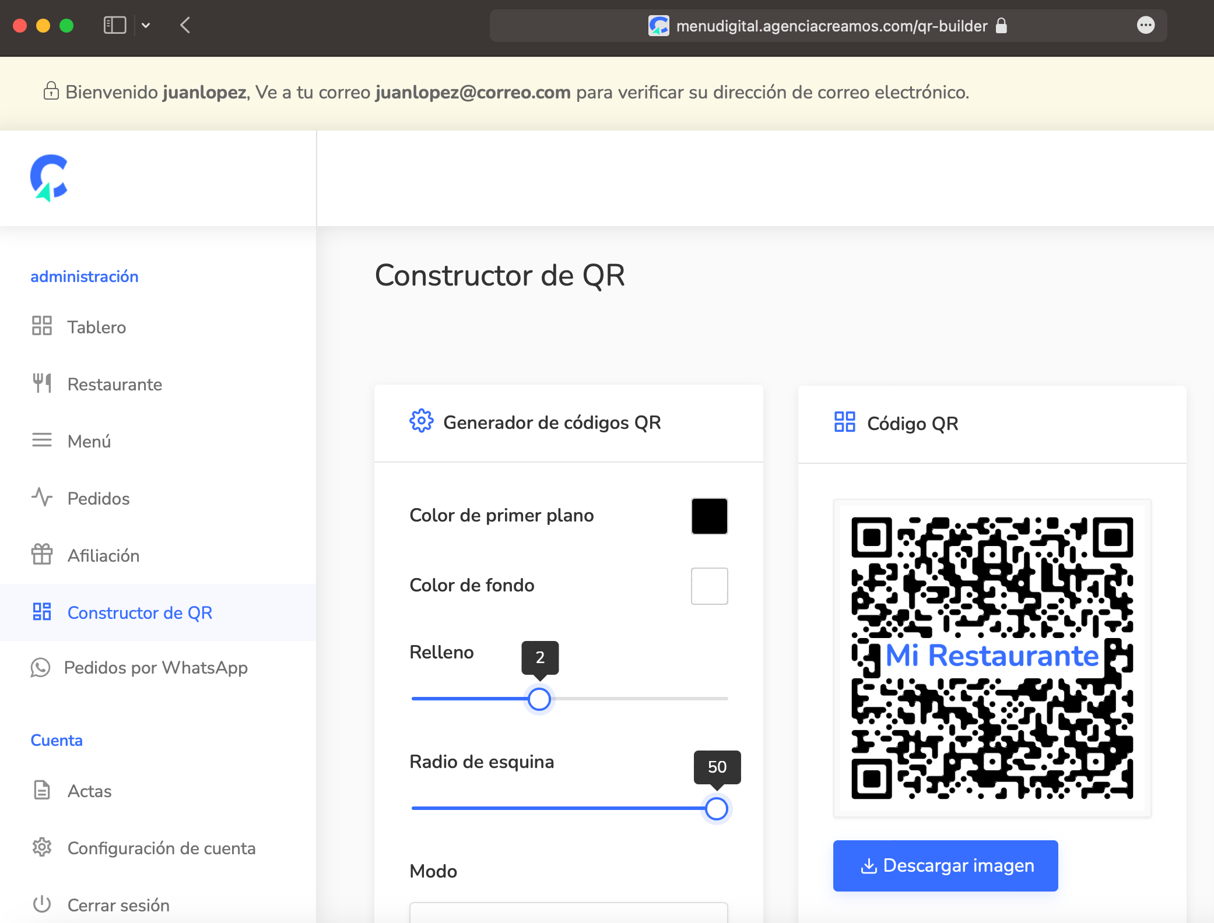Viewport: 1214px width, 923px height.
Task: Open the sidebar options dropdown chevron
Action: click(x=146, y=25)
